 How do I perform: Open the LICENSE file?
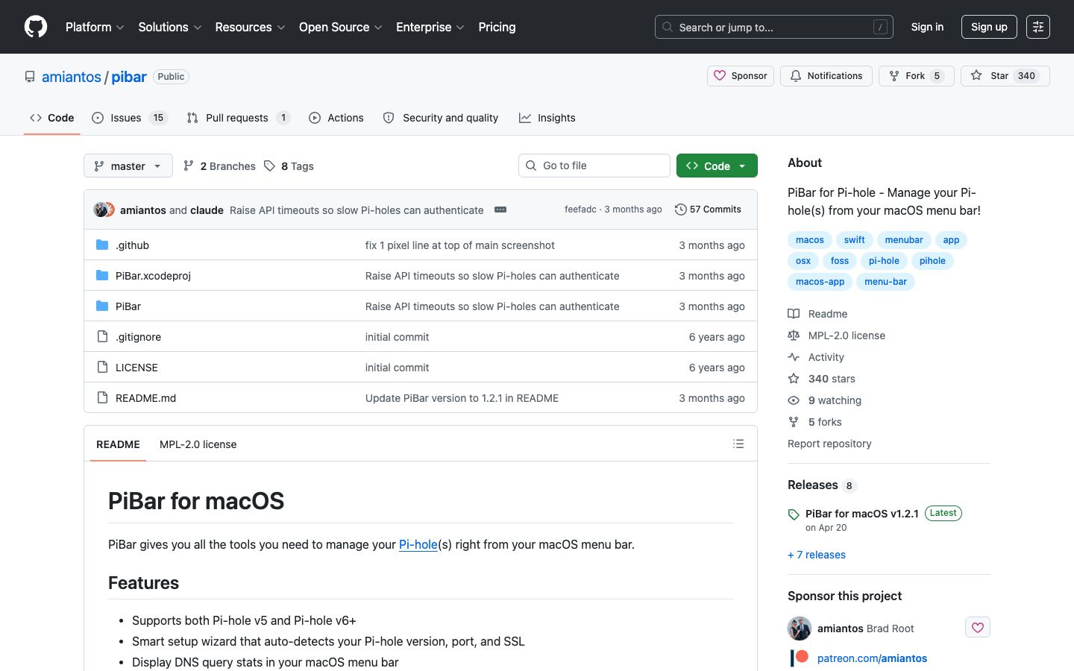pos(136,368)
